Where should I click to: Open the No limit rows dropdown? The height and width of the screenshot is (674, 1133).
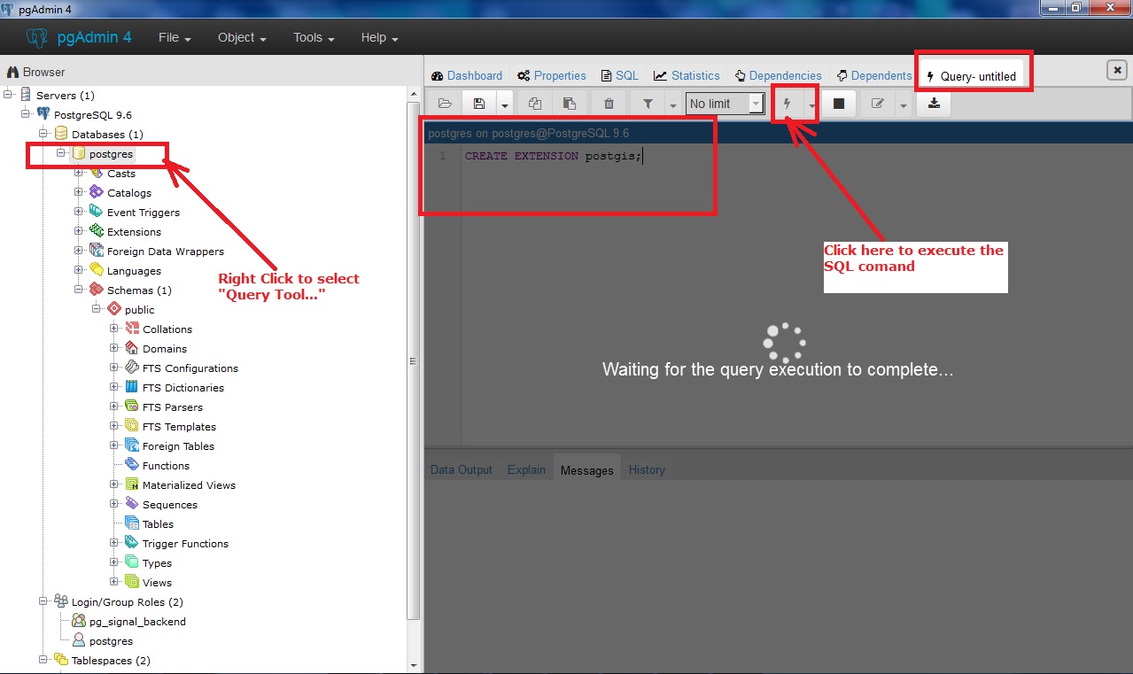[x=755, y=103]
